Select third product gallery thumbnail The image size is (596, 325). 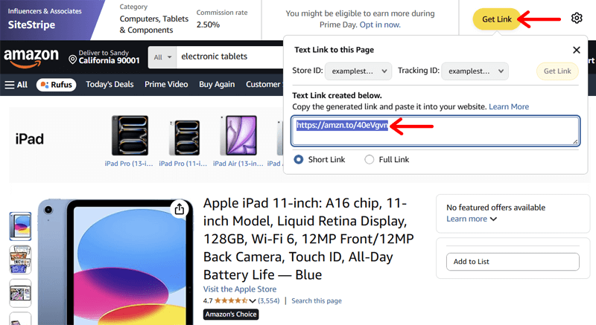tap(20, 293)
